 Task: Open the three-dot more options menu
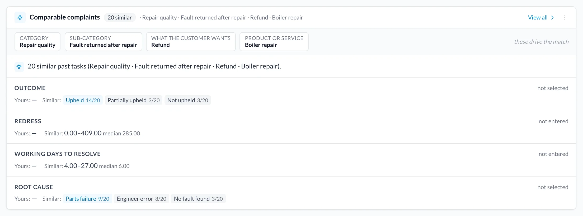(x=565, y=17)
